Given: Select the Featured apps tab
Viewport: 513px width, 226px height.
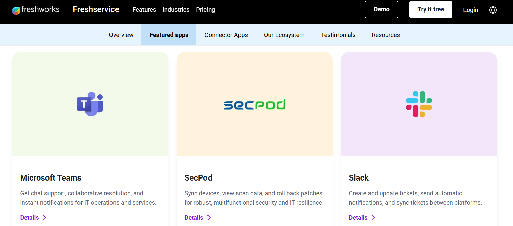Looking at the screenshot, I should 169,35.
